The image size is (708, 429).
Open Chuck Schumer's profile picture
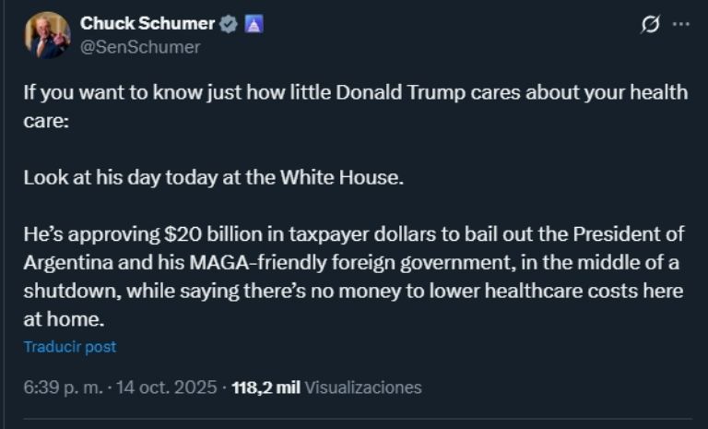pos(47,35)
